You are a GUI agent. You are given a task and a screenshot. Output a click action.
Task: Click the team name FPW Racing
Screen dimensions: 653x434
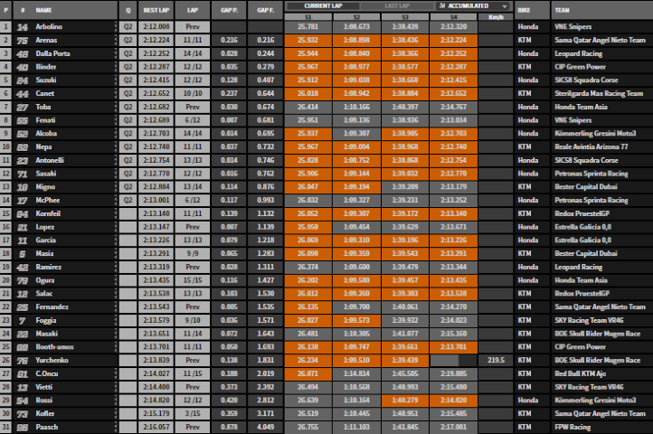pyautogui.click(x=573, y=427)
